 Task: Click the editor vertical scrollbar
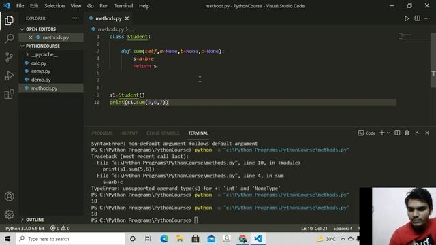pyautogui.click(x=433, y=60)
